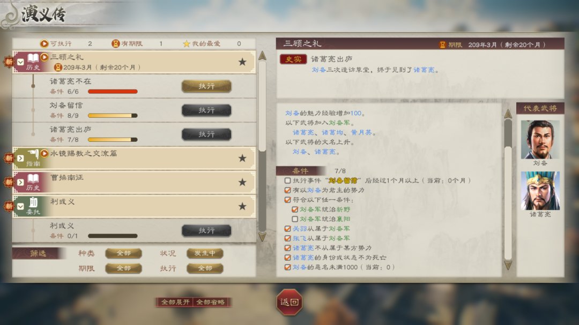Click the 可执行 play icon counter

44,43
